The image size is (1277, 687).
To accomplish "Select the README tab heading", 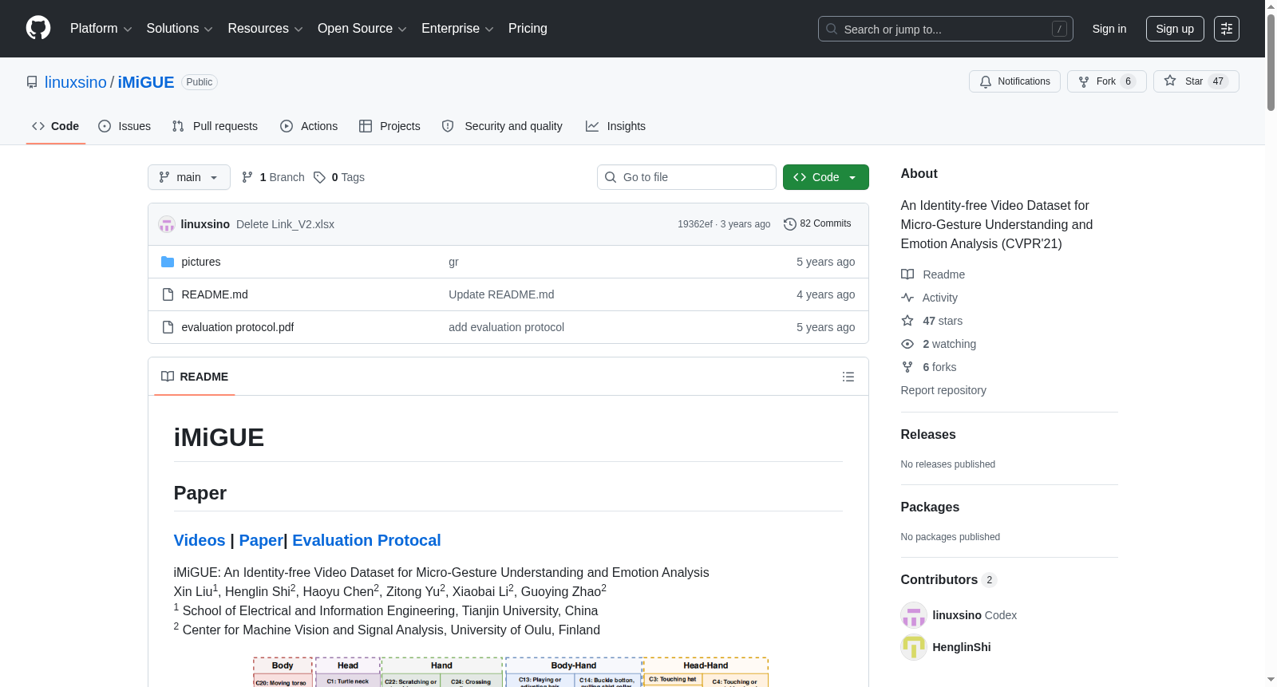I will 195,377.
